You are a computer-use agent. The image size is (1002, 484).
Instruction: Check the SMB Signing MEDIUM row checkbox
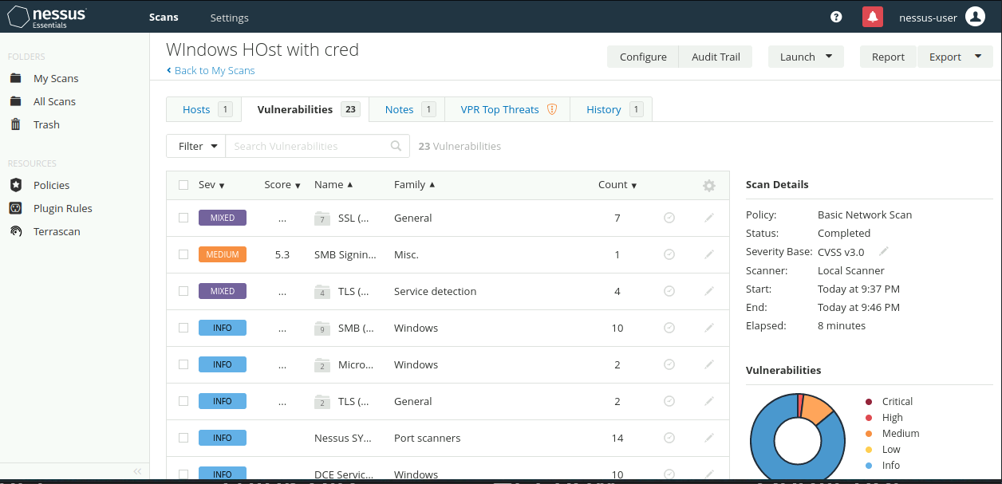pyautogui.click(x=183, y=254)
